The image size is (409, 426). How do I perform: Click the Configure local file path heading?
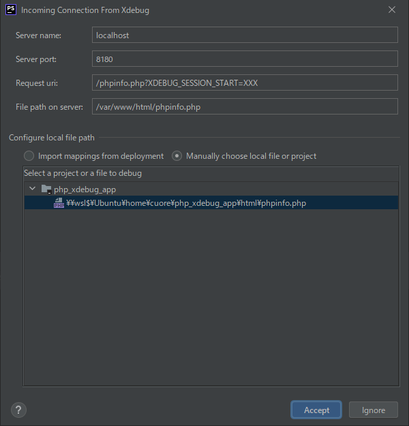coord(51,138)
